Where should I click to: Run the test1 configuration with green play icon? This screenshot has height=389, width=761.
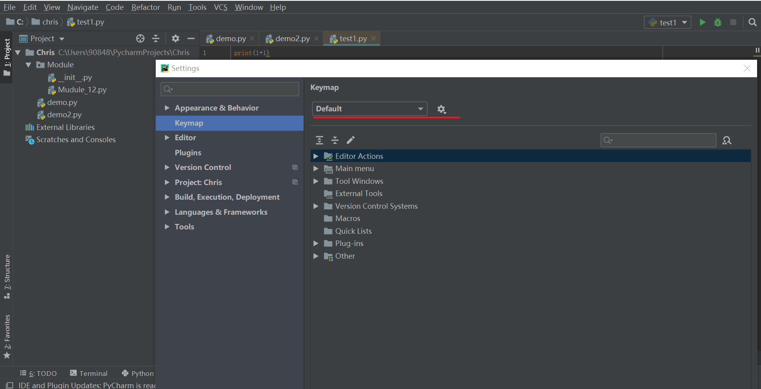tap(702, 22)
